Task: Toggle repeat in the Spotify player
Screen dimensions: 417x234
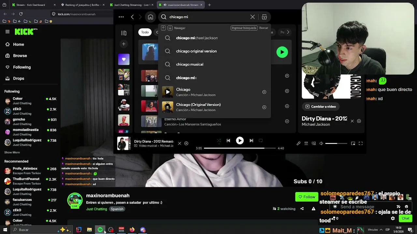Action: tap(261, 141)
